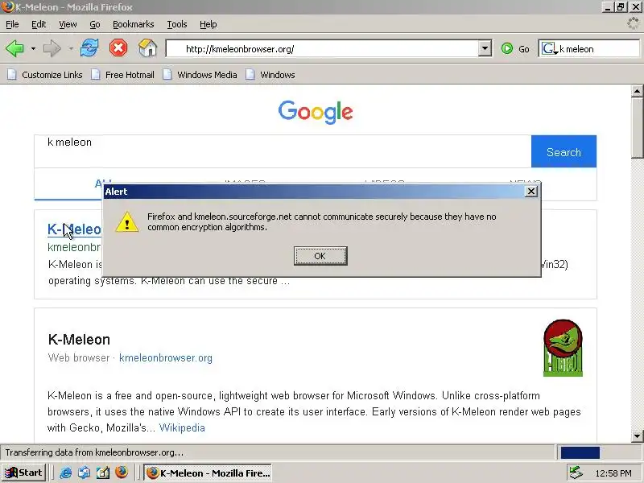Close the Alert dialog with X
The width and height of the screenshot is (644, 483).
(531, 192)
